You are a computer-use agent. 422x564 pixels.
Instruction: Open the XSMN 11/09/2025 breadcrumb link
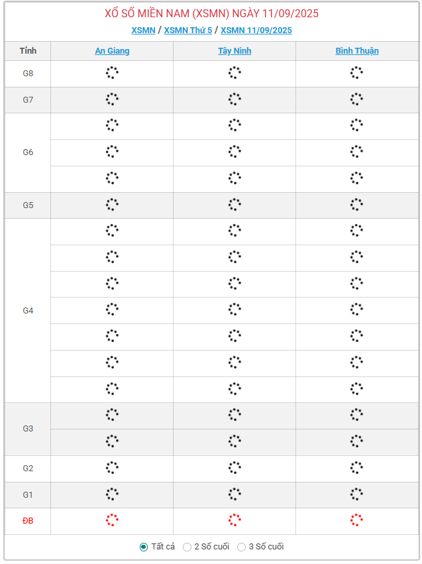click(x=256, y=30)
